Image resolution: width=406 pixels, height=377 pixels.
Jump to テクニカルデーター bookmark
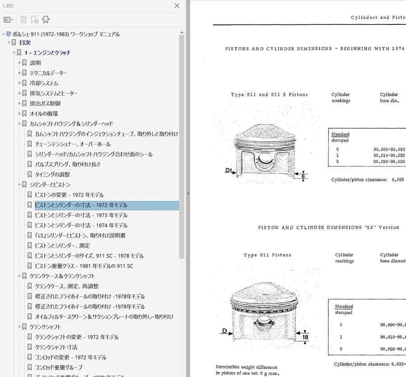(x=48, y=73)
